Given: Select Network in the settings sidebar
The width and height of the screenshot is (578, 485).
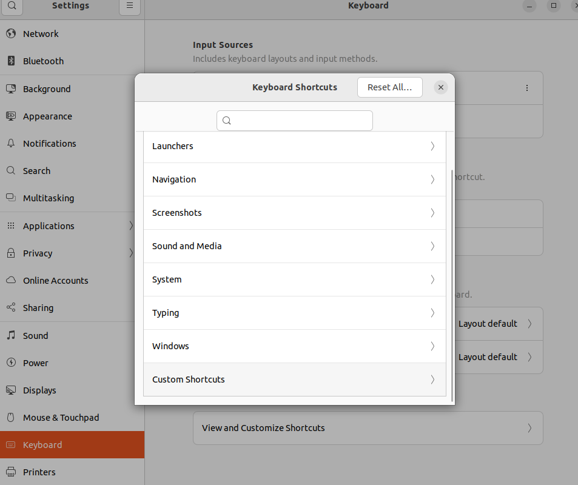Looking at the screenshot, I should 72,33.
